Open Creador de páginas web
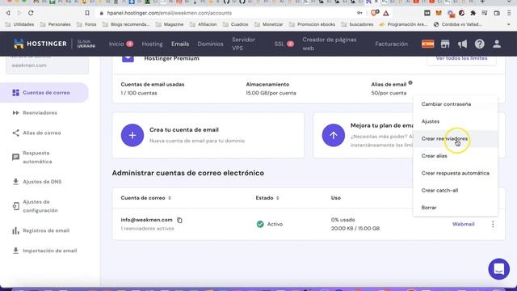 [330, 44]
